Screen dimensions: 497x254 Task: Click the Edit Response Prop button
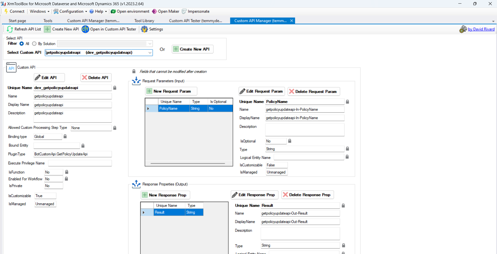(x=255, y=195)
